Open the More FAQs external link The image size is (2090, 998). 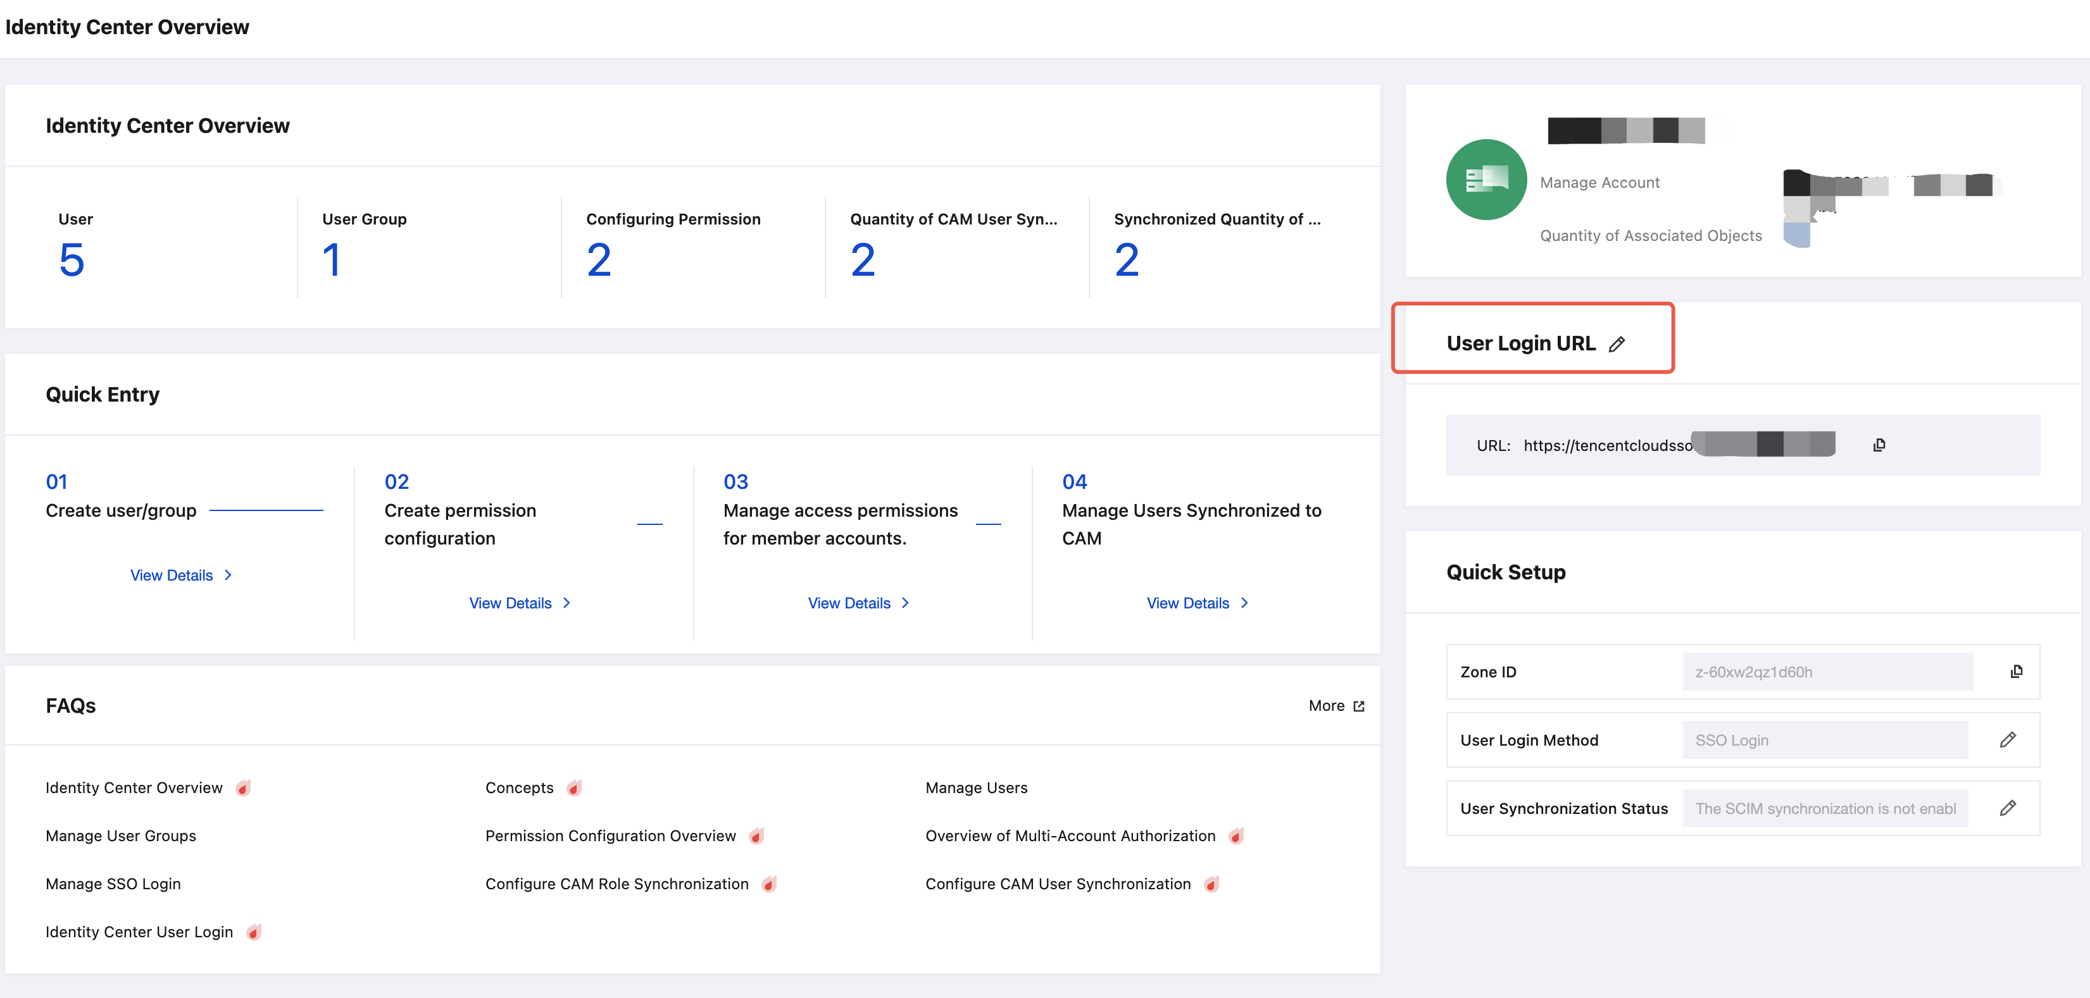pos(1336,706)
